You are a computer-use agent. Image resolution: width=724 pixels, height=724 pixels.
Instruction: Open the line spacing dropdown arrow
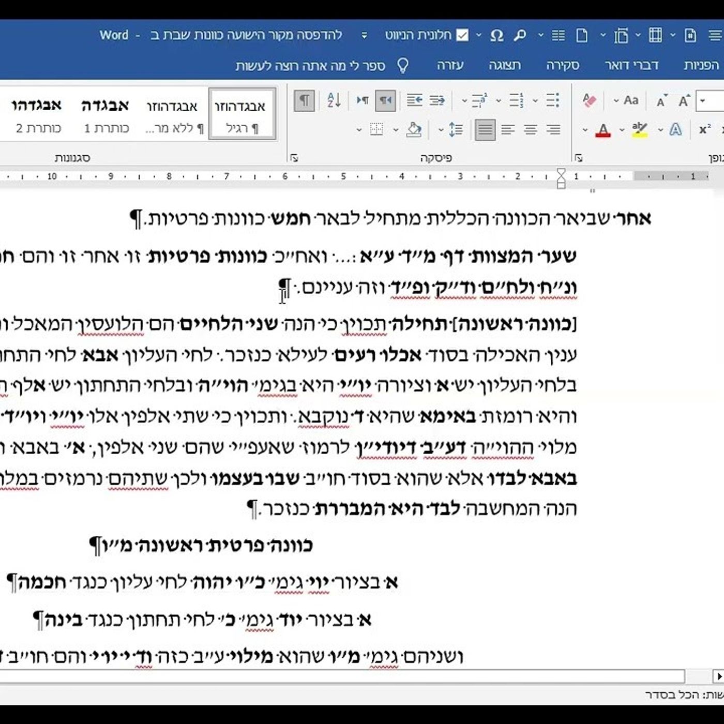pyautogui.click(x=441, y=130)
